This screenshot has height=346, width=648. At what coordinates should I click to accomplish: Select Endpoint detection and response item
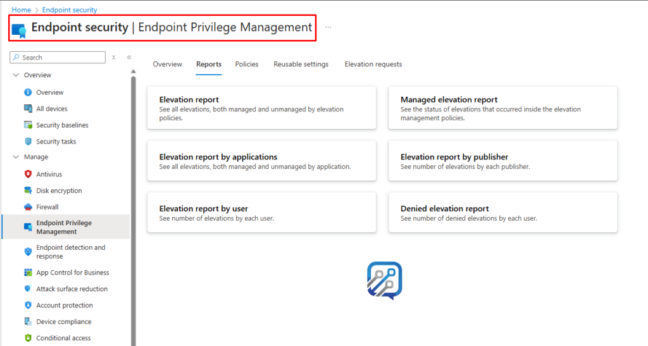tap(71, 252)
